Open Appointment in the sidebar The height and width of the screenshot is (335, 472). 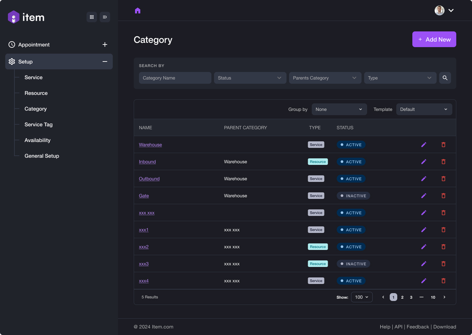coord(34,44)
